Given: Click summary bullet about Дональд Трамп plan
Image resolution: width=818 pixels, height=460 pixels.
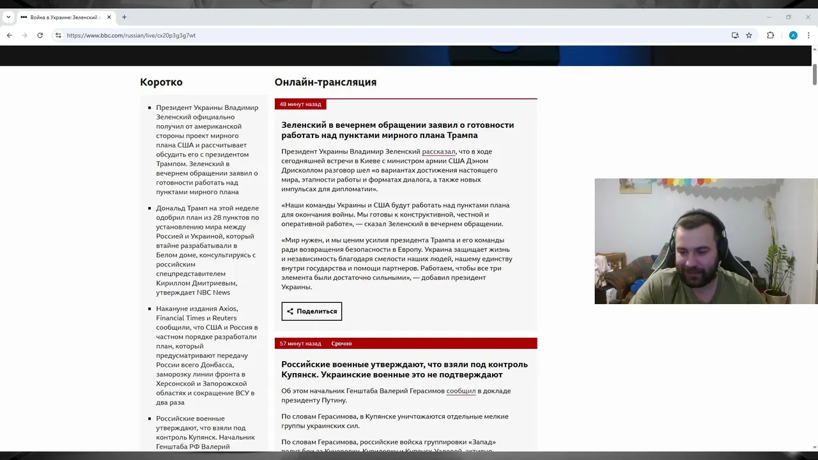Looking at the screenshot, I should coord(208,250).
